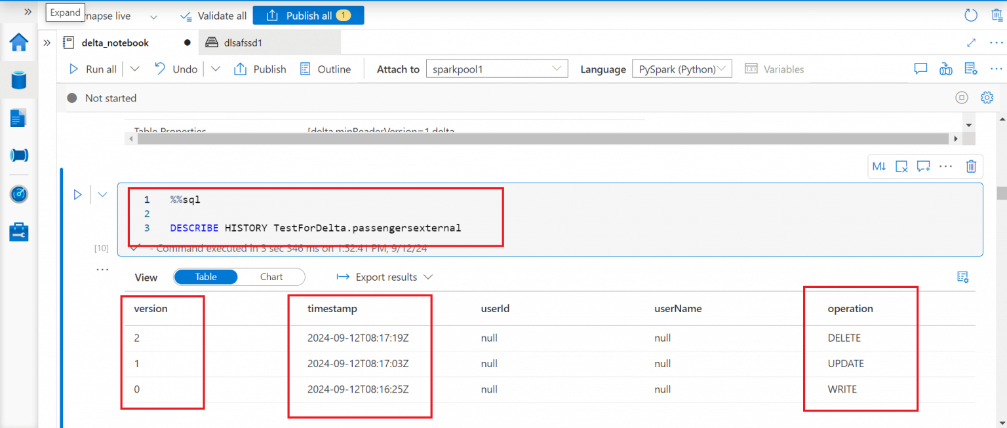Image resolution: width=1007 pixels, height=428 pixels.
Task: Expand the Export results dropdown
Action: pyautogui.click(x=429, y=277)
